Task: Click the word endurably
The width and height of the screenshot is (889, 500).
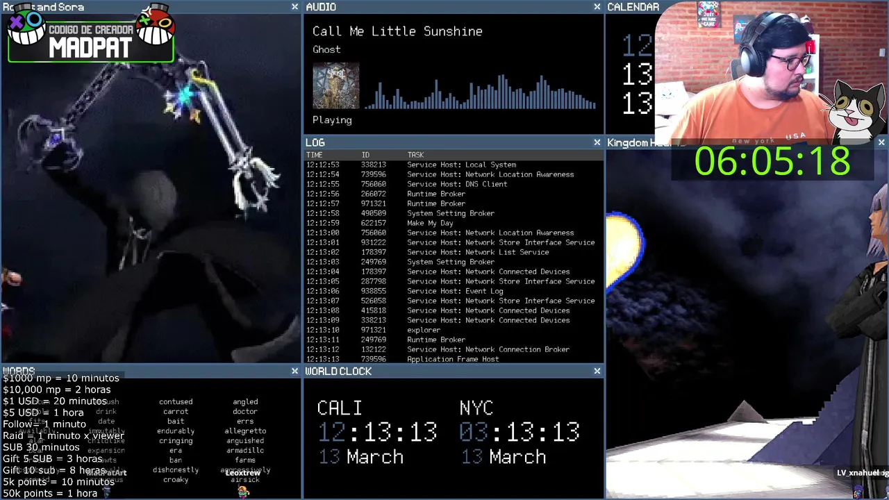Action: point(176,431)
